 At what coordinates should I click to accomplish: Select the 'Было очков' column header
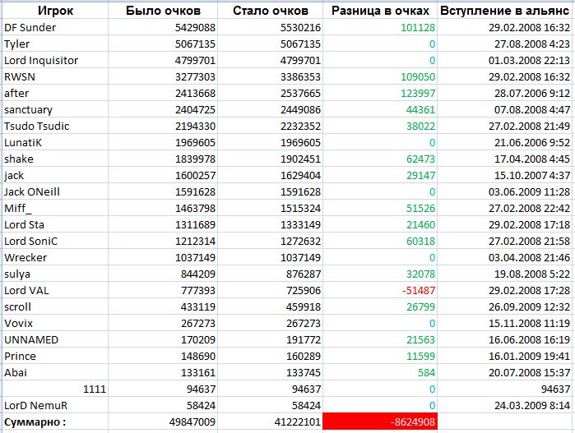tap(163, 11)
